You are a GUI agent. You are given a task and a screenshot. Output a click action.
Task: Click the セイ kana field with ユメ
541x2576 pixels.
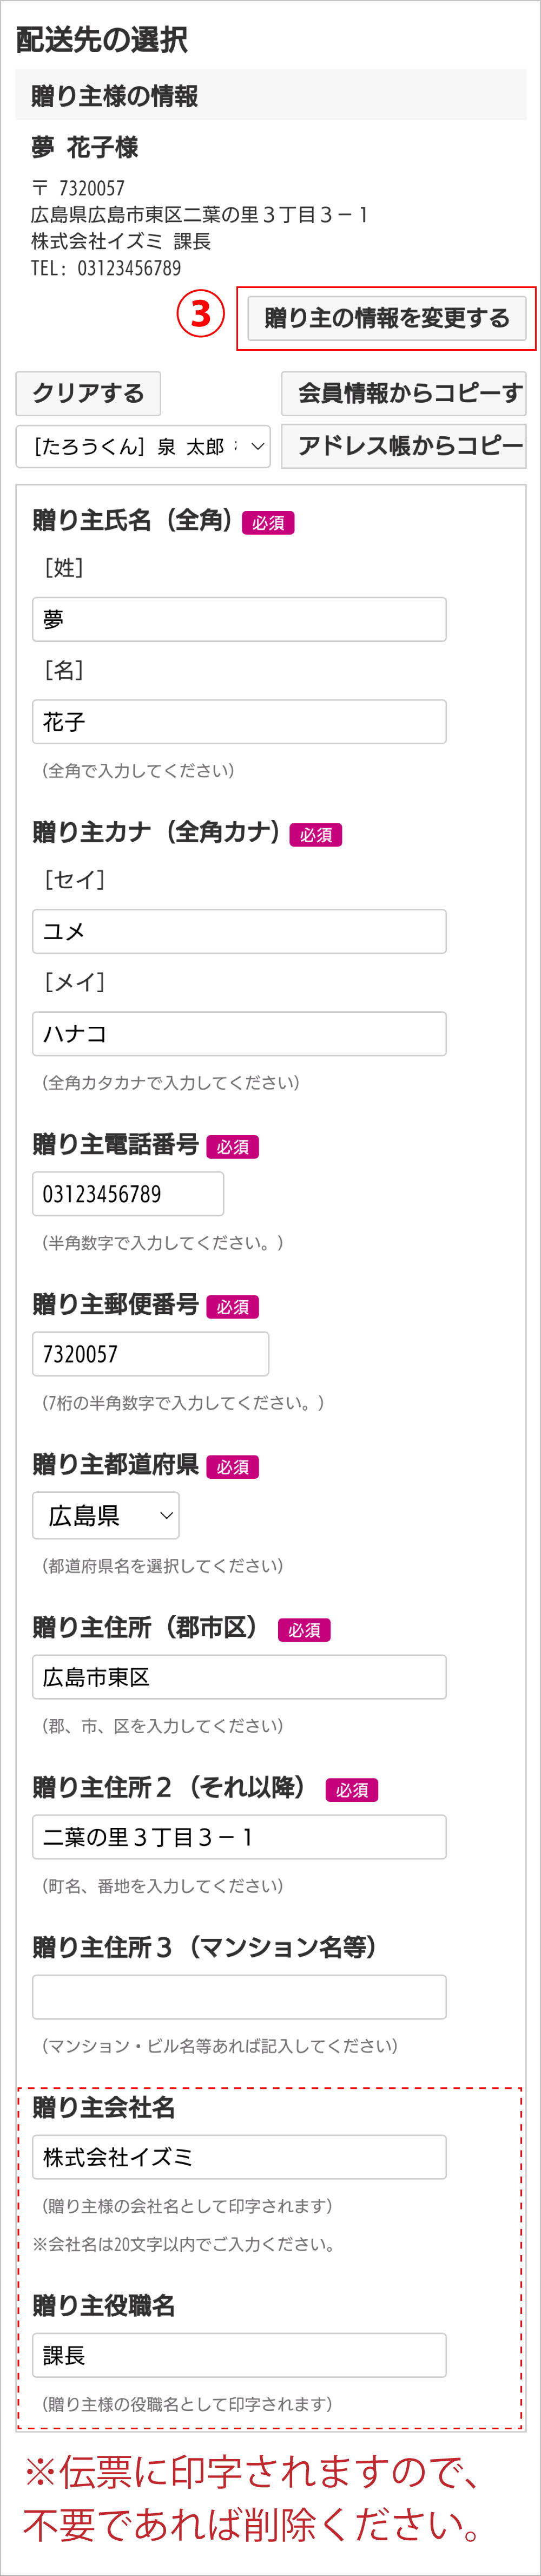[239, 932]
